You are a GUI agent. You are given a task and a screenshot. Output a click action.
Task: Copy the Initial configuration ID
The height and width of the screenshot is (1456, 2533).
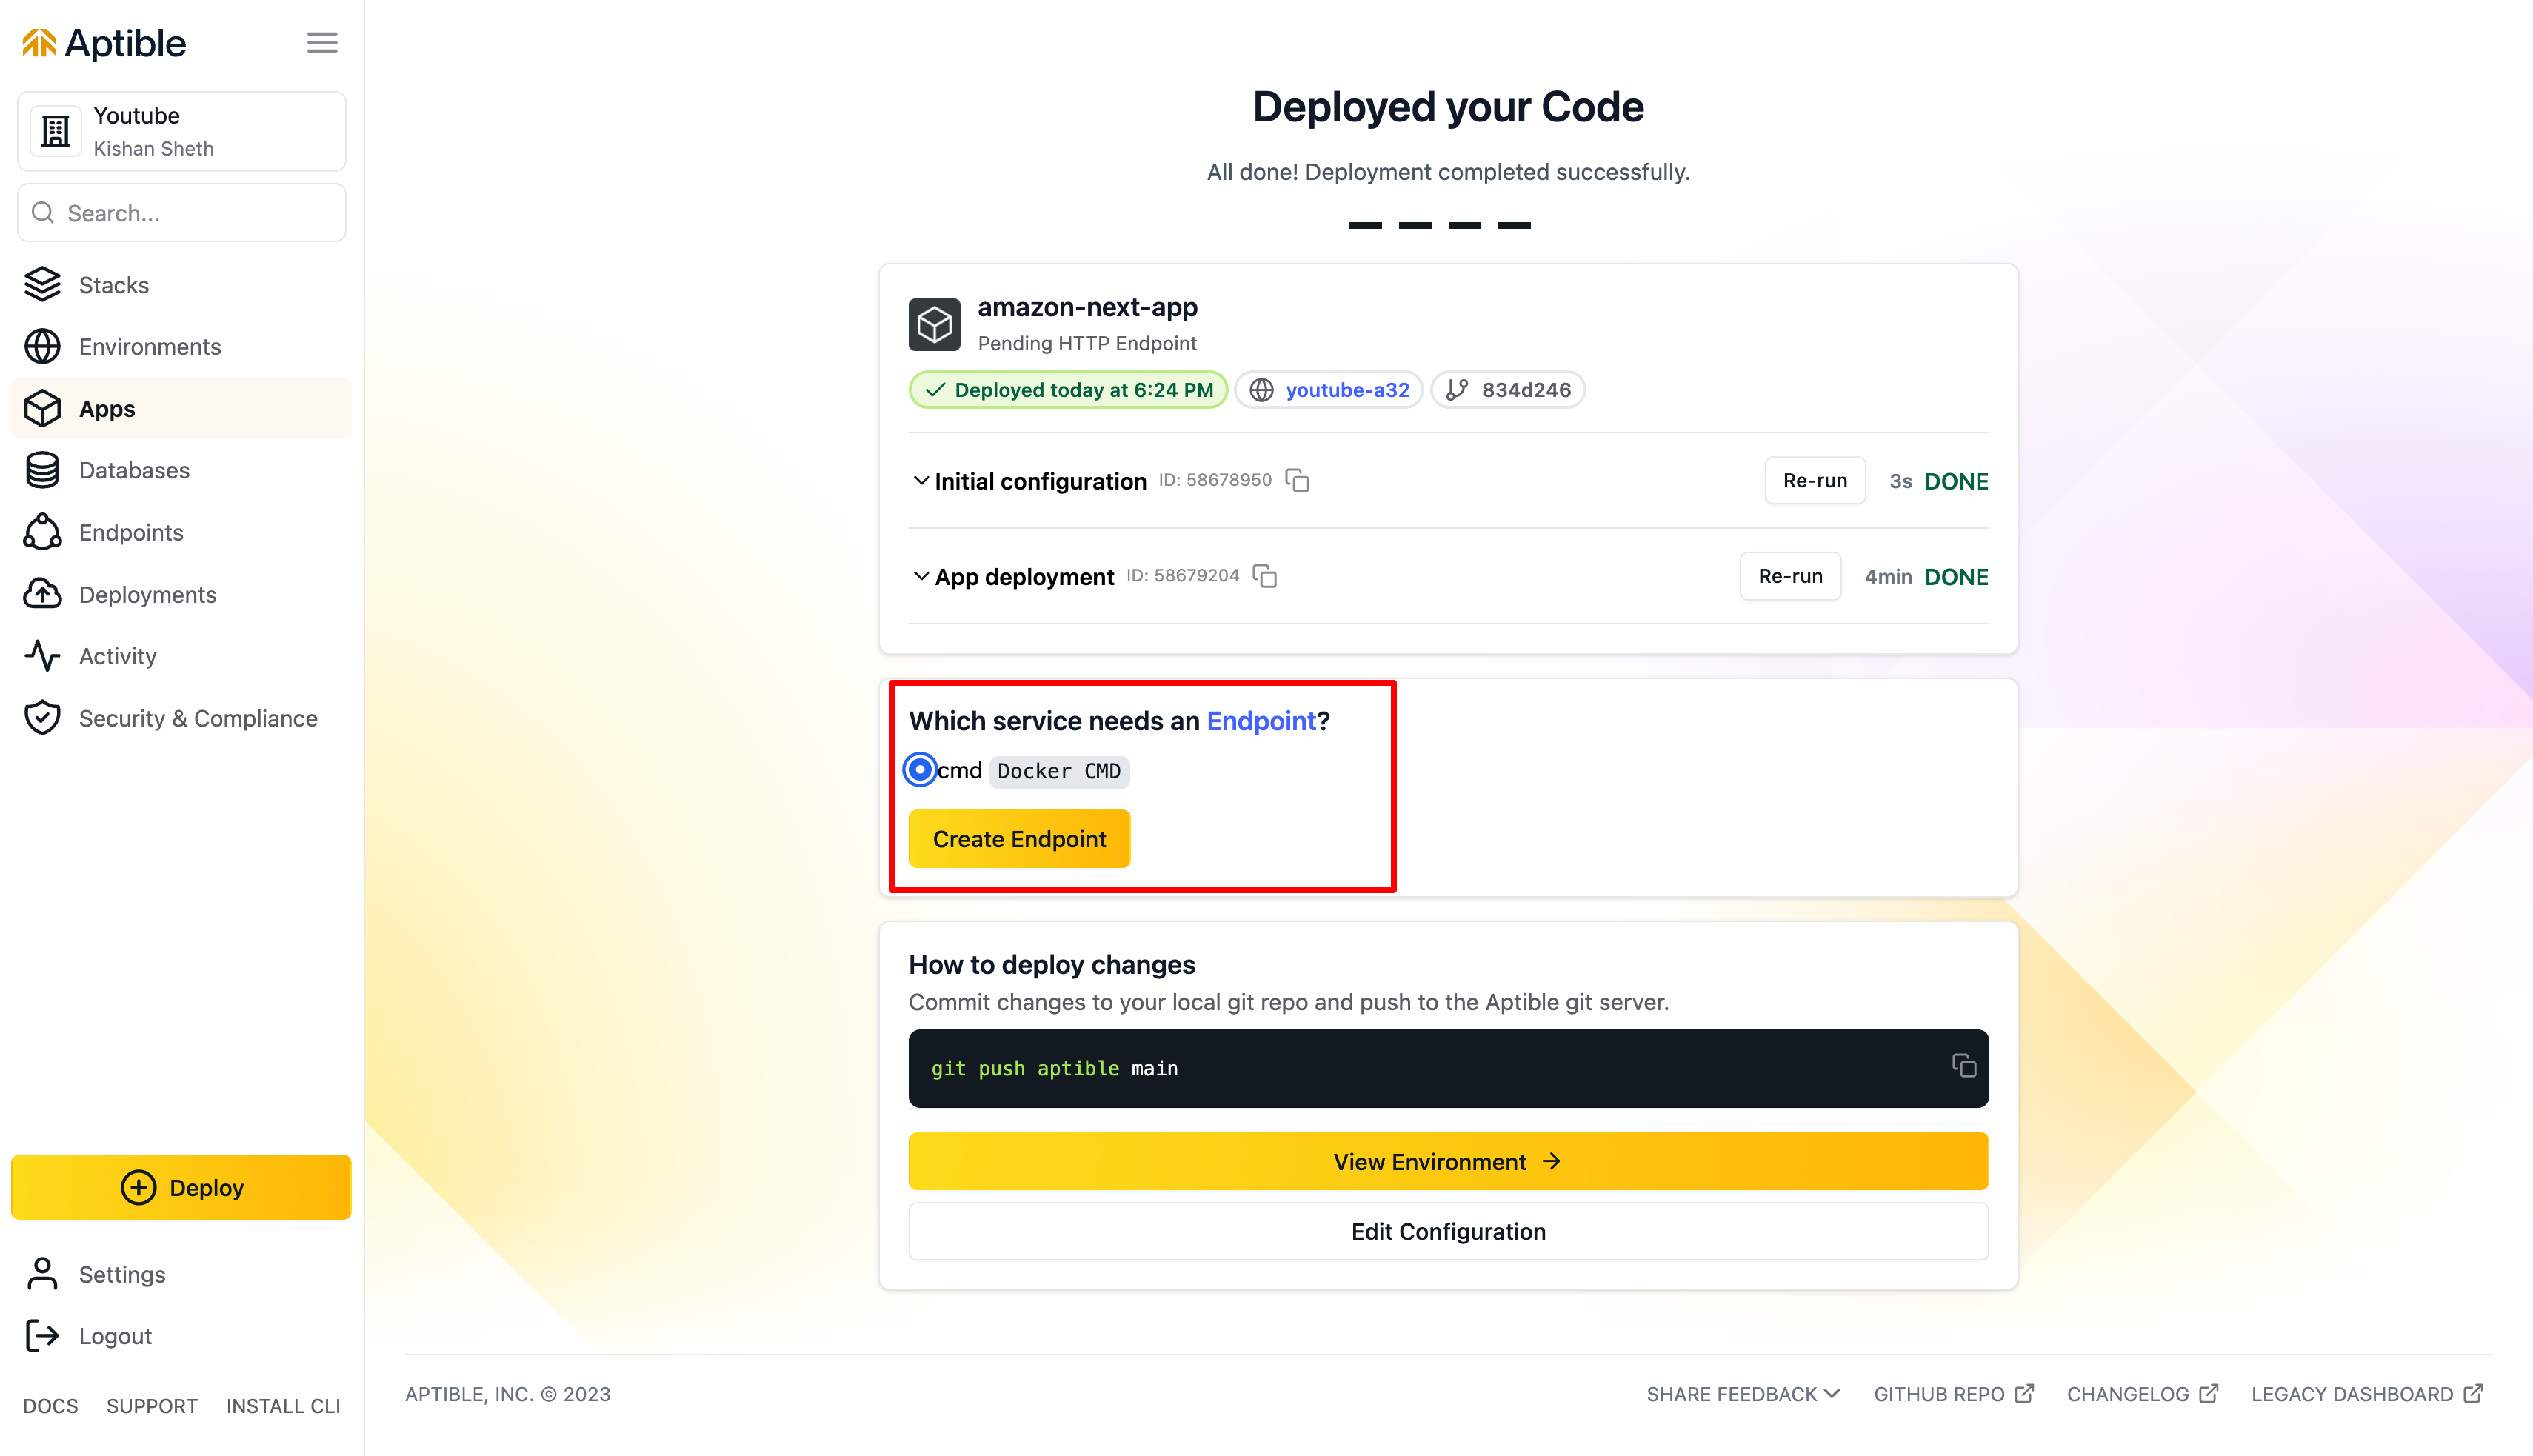click(x=1297, y=481)
